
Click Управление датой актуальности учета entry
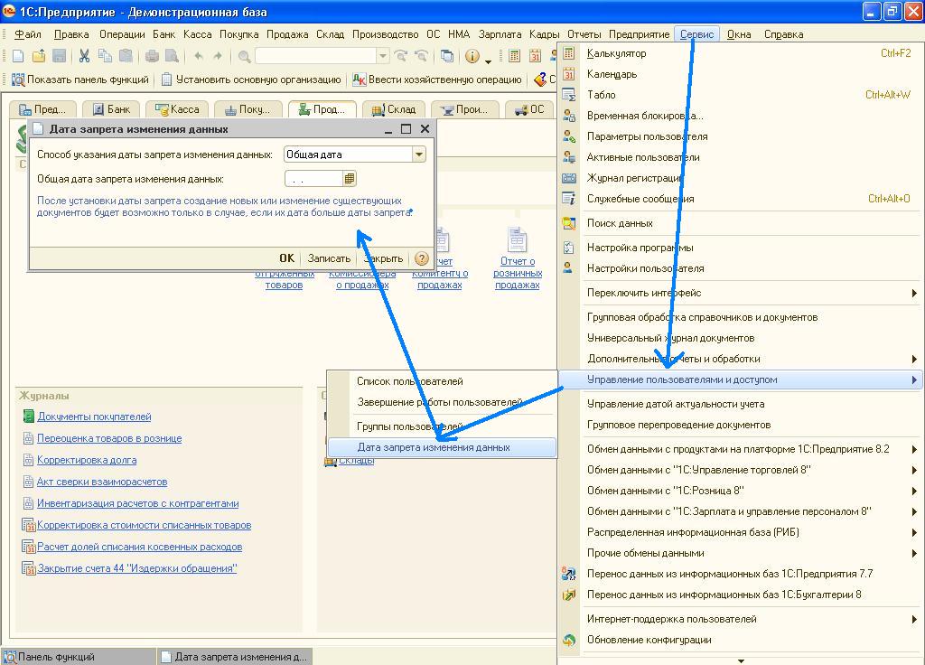[x=741, y=404]
